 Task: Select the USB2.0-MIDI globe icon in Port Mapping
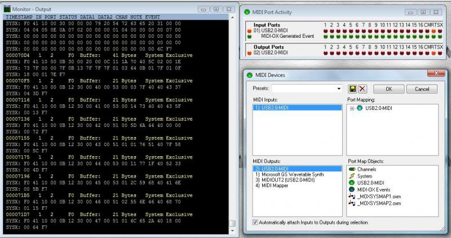pyautogui.click(x=360, y=108)
